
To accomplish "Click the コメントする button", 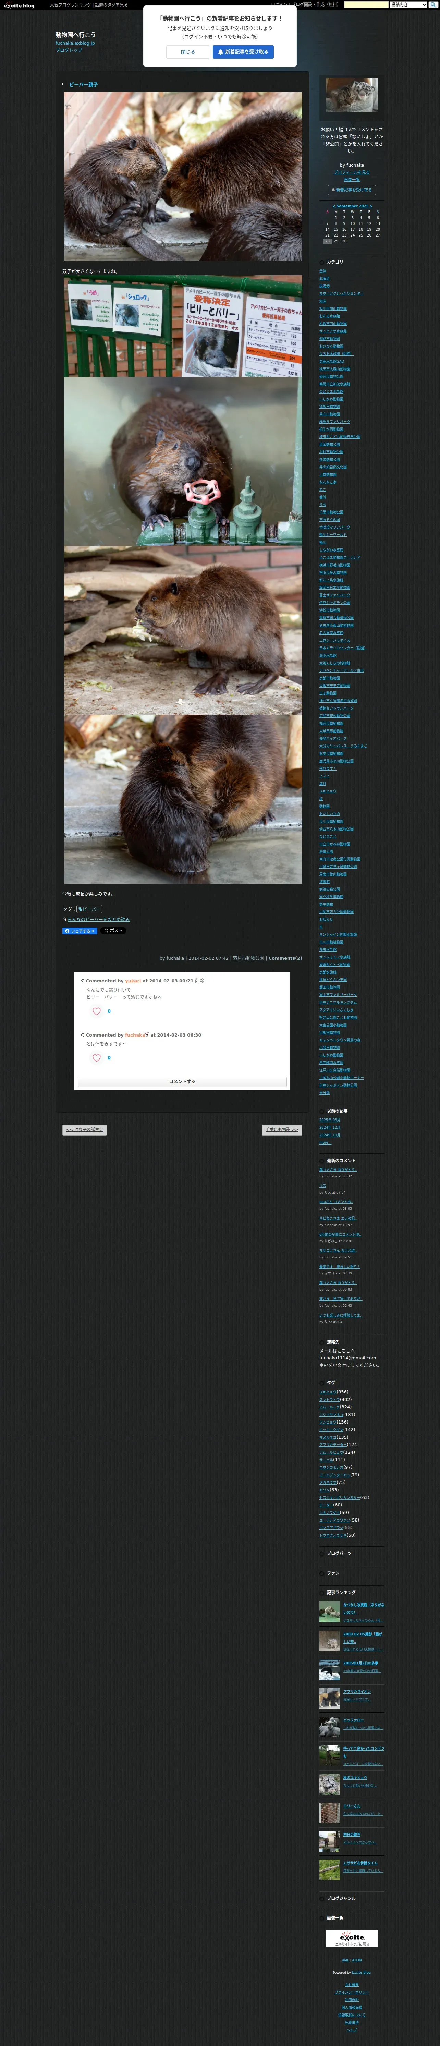I will tap(182, 1082).
